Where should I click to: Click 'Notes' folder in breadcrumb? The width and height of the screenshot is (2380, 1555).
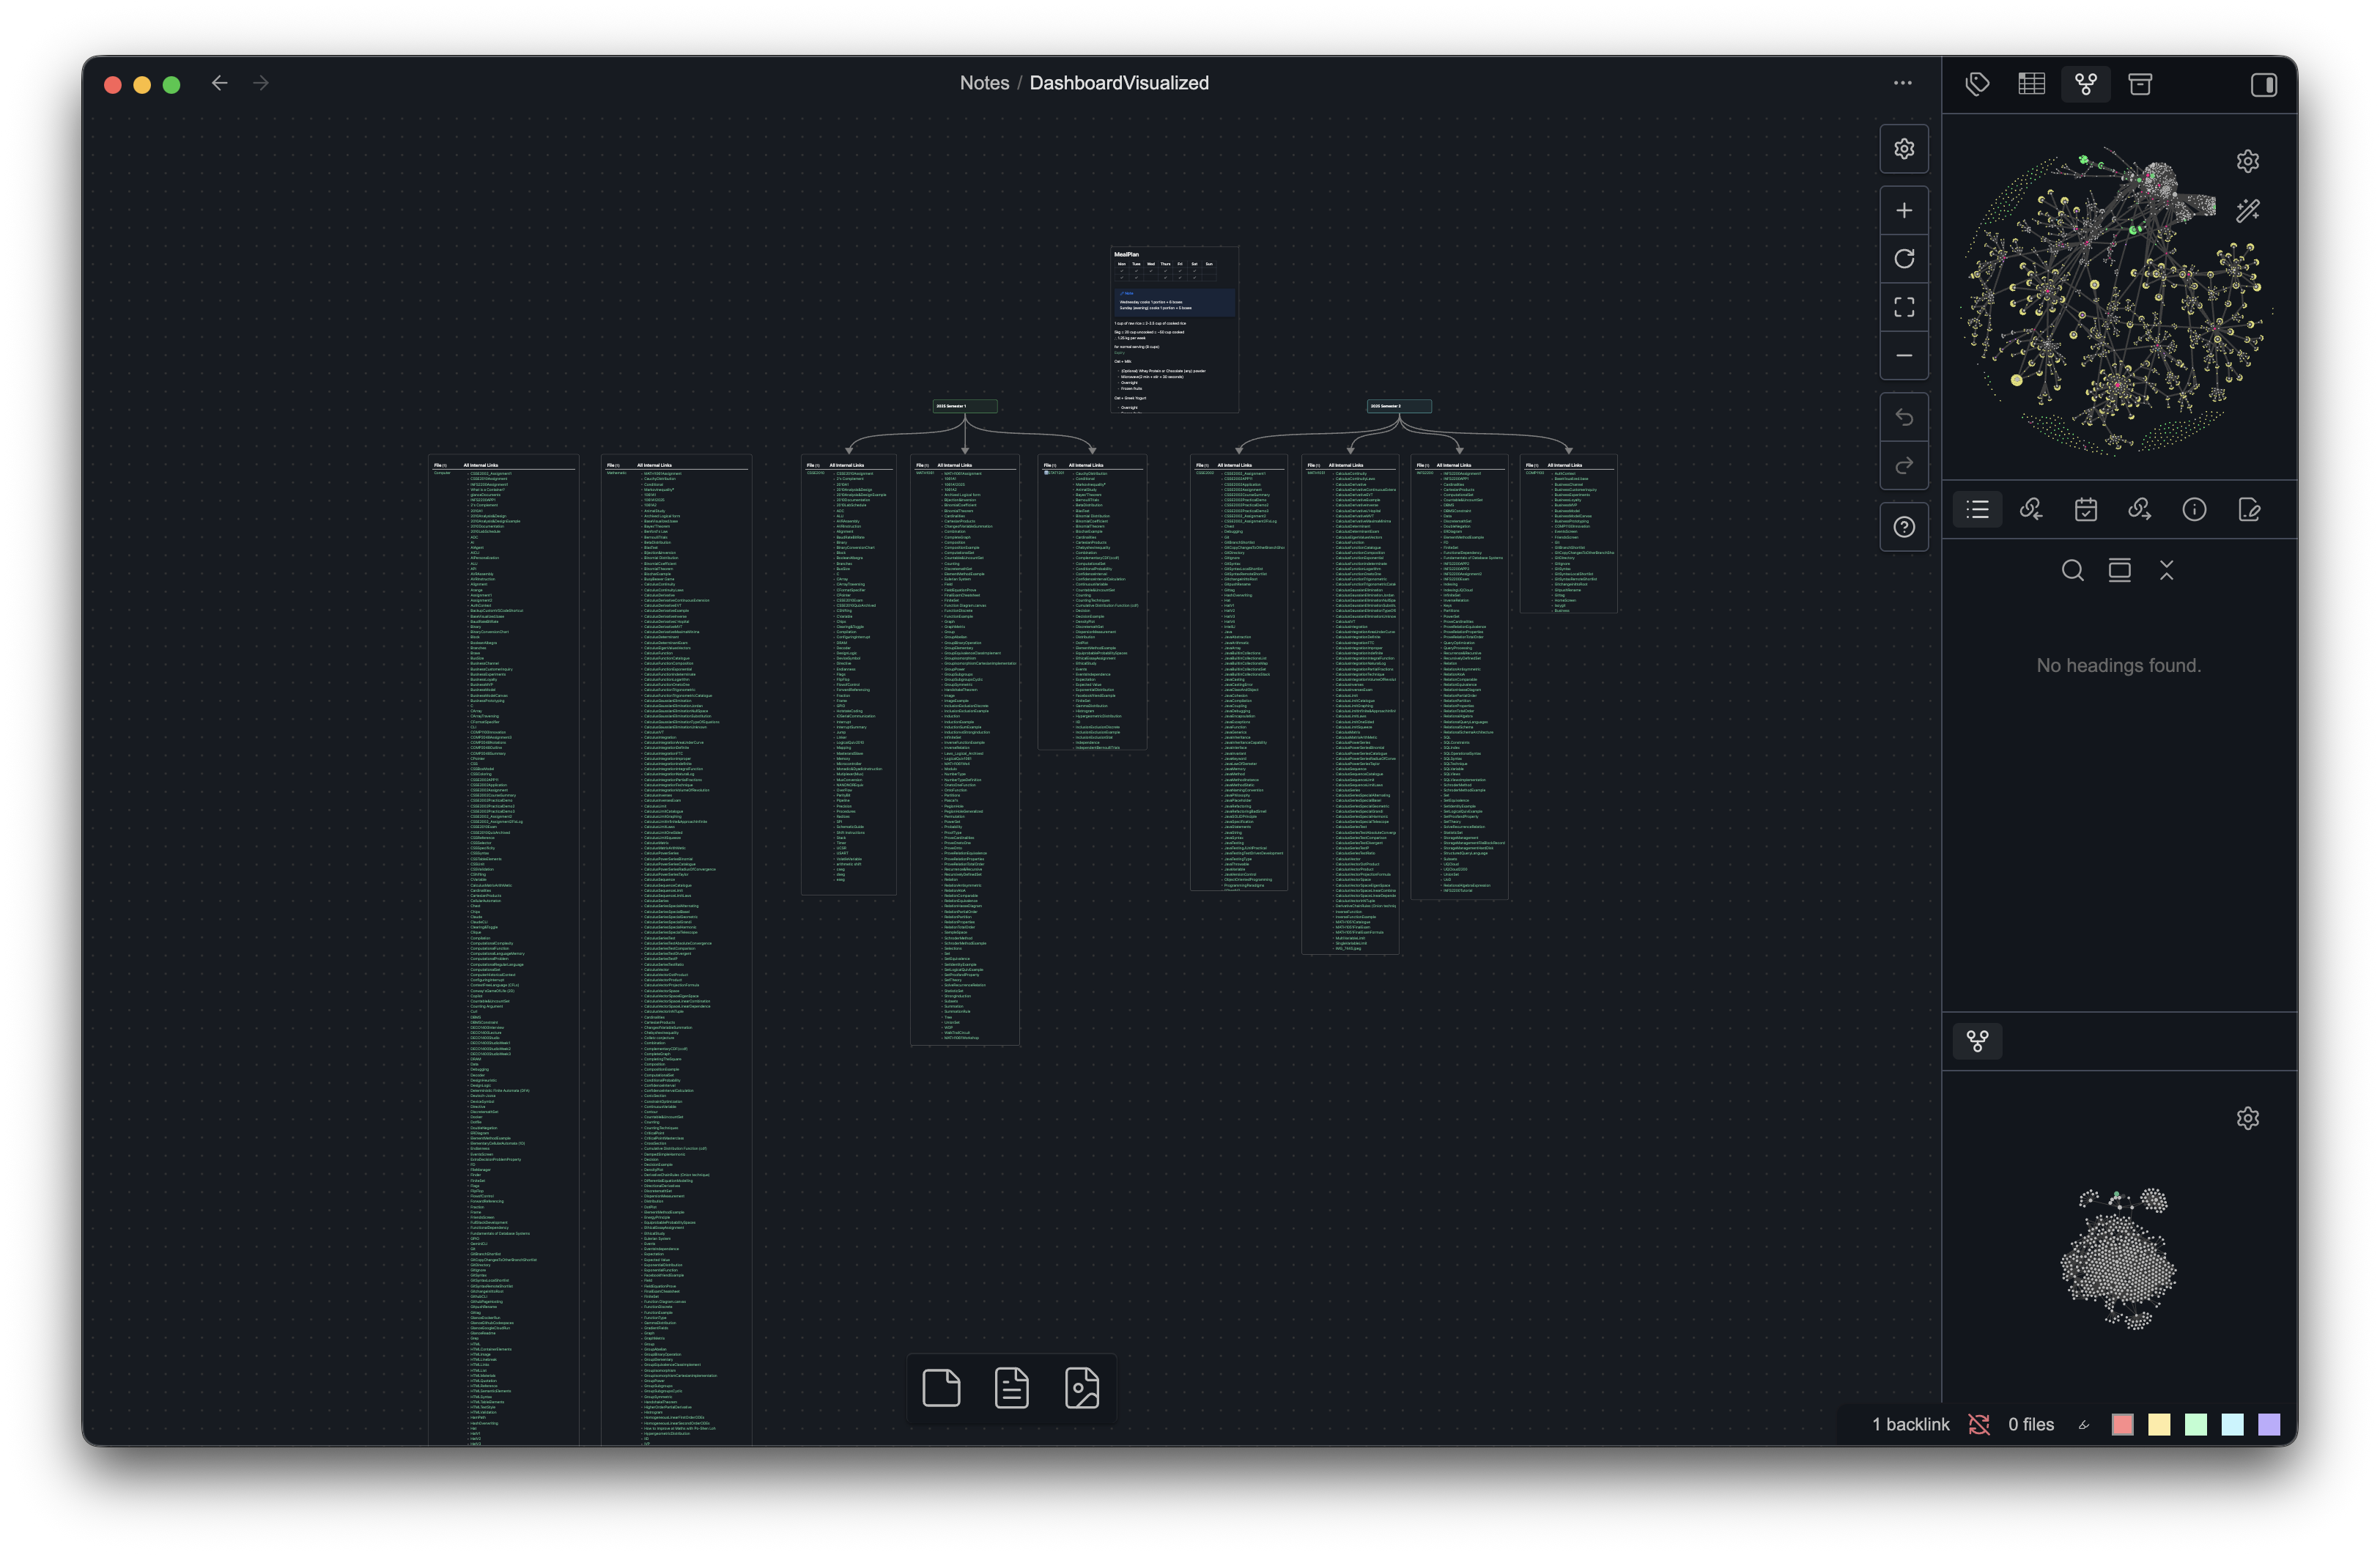(x=984, y=83)
